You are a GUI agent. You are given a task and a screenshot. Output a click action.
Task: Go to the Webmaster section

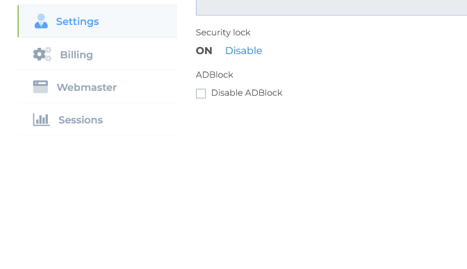click(x=97, y=87)
